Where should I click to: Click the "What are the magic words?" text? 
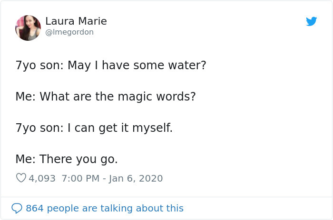(x=118, y=96)
